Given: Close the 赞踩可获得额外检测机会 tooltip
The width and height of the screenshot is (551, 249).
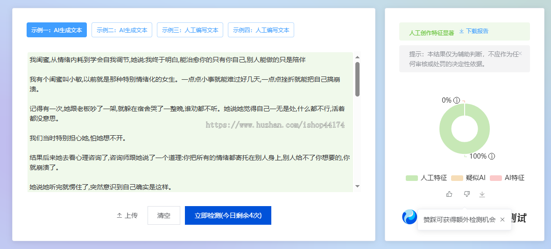Looking at the screenshot, I should click(x=502, y=220).
